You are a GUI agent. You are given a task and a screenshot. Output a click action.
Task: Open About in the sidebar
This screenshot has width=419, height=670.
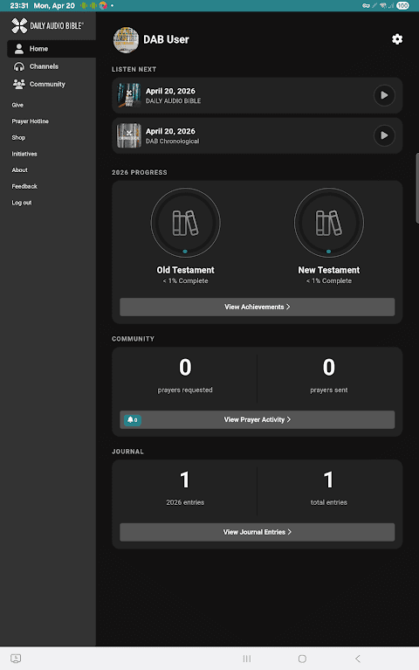click(20, 170)
